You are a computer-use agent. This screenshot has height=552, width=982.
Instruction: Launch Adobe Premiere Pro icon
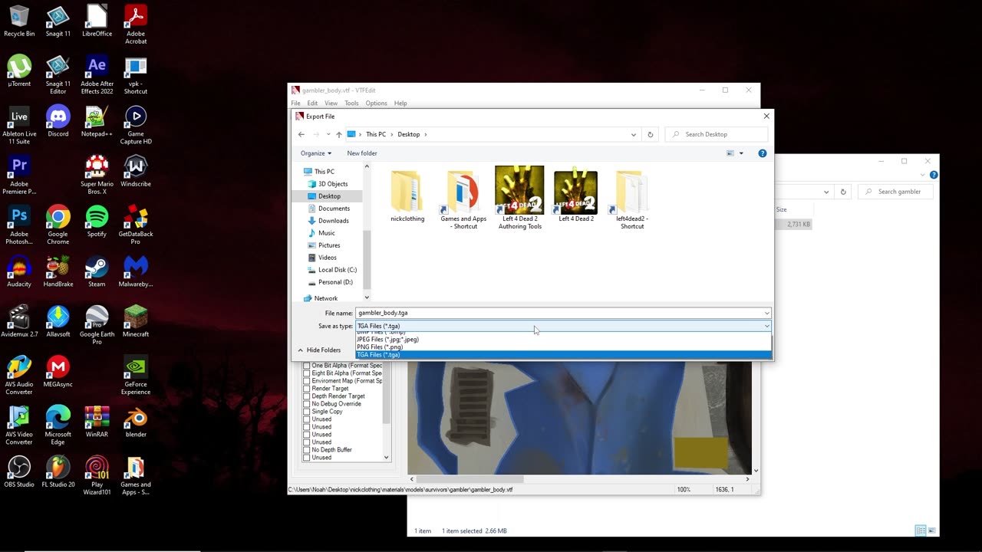(x=19, y=175)
